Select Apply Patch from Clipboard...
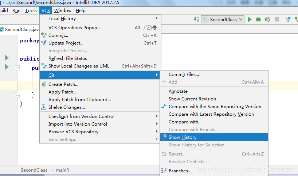Viewport: 298px width, 176px height. [x=99, y=100]
